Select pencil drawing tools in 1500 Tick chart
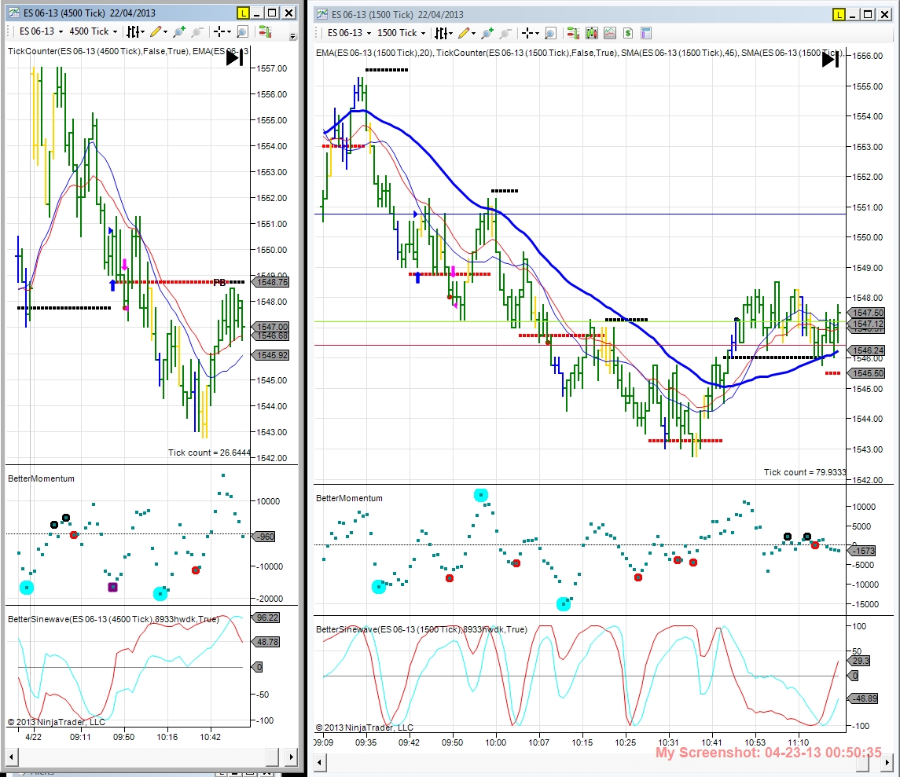The height and width of the screenshot is (777, 900). coord(467,33)
